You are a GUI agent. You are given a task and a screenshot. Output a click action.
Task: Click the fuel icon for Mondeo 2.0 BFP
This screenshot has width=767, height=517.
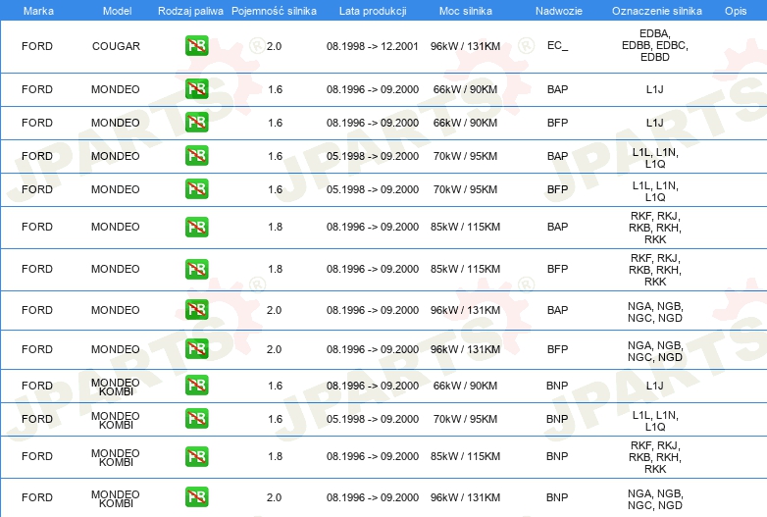pyautogui.click(x=196, y=349)
